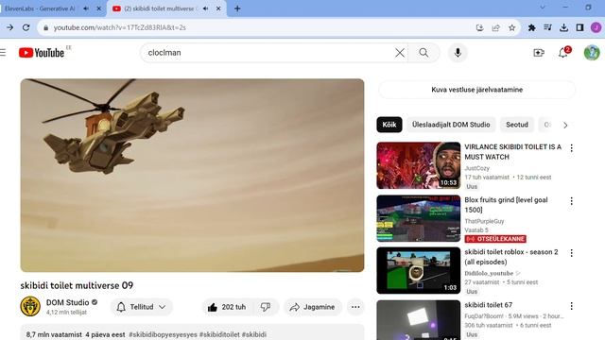The width and height of the screenshot is (605, 340).
Task: Open the Blox fruits grind thumbnail
Action: [x=419, y=218]
